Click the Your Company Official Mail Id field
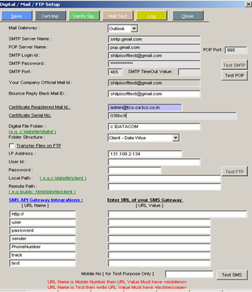The height and width of the screenshot is (292, 252). 154,83
